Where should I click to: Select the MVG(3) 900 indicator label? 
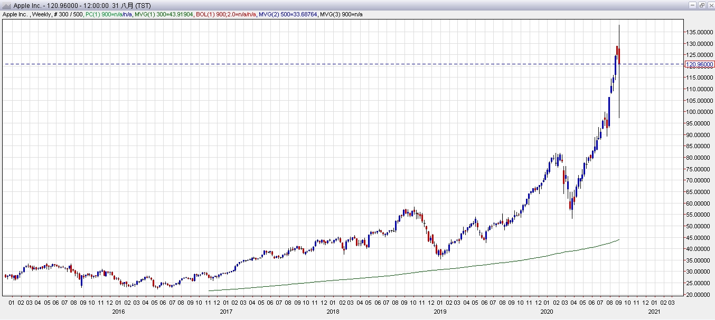341,14
